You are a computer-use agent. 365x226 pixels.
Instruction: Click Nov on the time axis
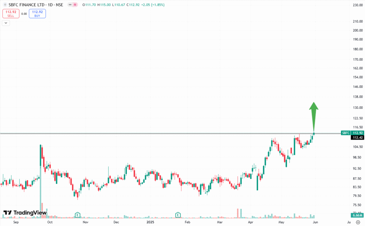(86, 222)
